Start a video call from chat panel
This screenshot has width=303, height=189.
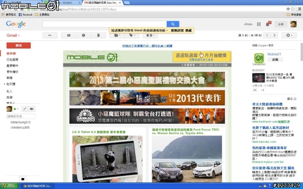point(32,109)
